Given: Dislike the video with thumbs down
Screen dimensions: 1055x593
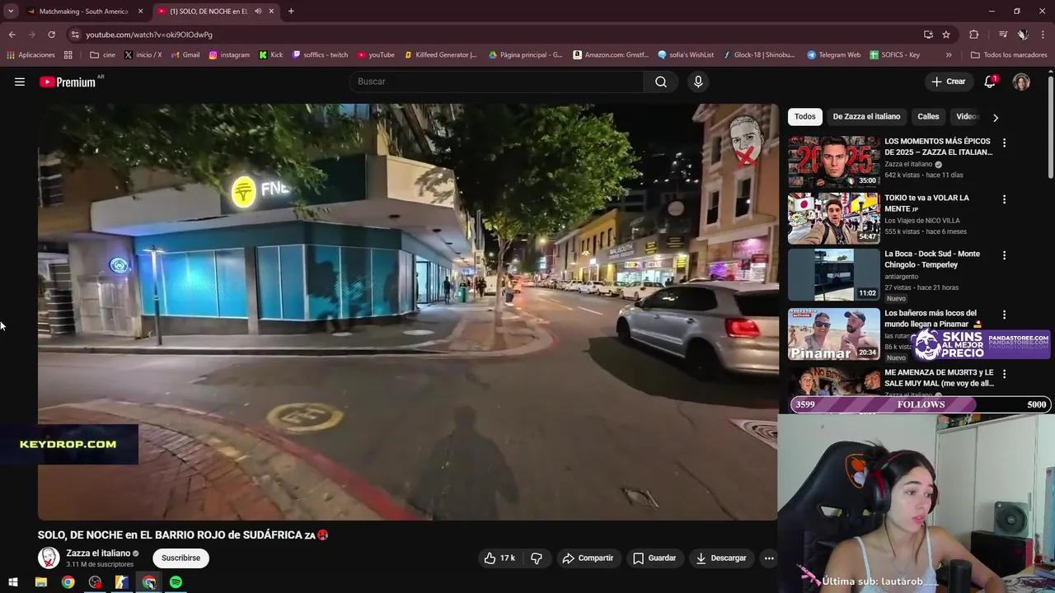Looking at the screenshot, I should pos(537,558).
